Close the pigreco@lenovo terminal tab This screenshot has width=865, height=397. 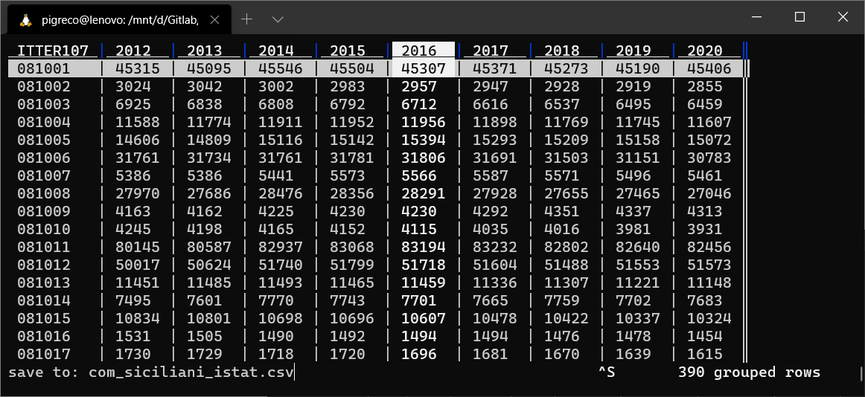pos(215,20)
